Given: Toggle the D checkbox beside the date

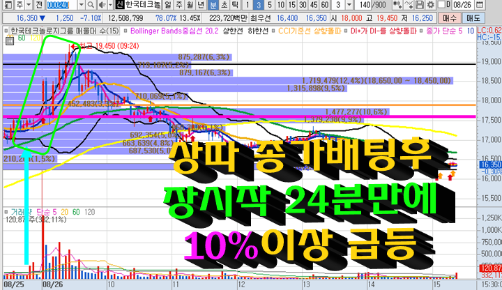Looking at the screenshot, I should (x=441, y=5).
